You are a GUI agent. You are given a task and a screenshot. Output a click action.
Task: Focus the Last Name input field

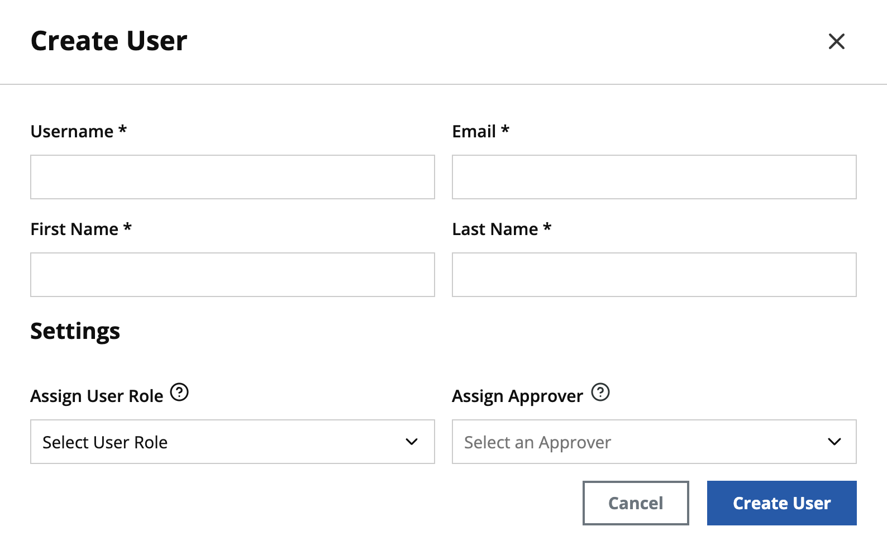(654, 275)
